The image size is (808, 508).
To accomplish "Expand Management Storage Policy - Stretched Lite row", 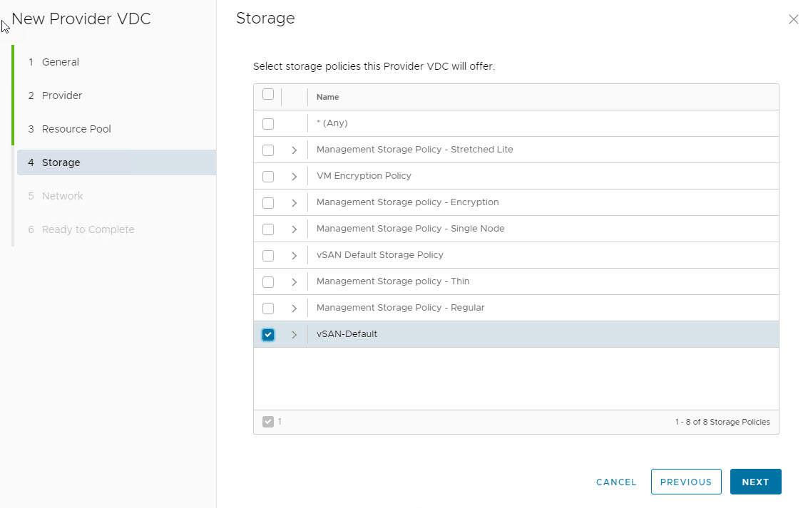I will 294,150.
